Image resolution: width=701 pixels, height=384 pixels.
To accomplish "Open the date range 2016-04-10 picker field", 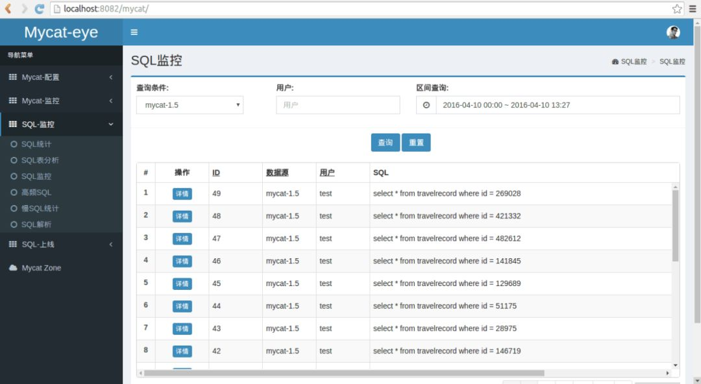I will pyautogui.click(x=558, y=105).
